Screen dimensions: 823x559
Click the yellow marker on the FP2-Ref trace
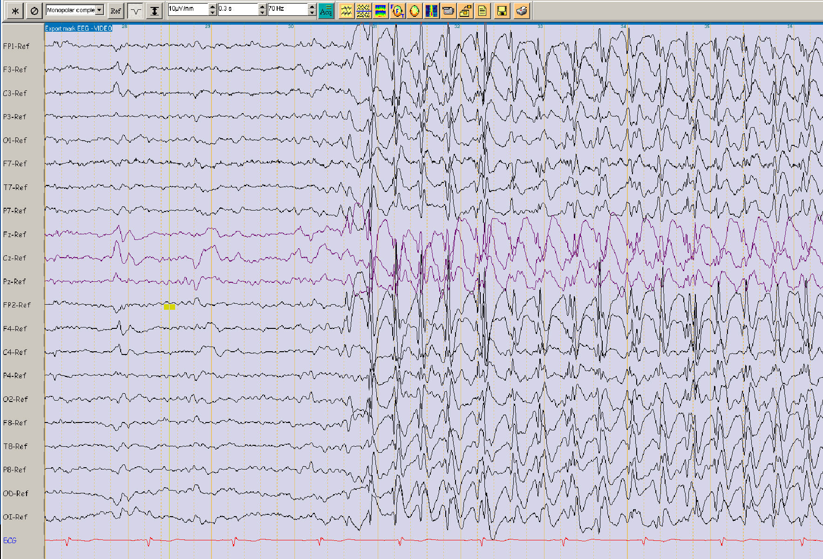coord(169,307)
